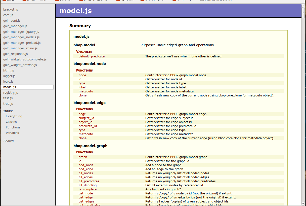Jump to the bbop.model section
The image size is (306, 206).
point(84,45)
